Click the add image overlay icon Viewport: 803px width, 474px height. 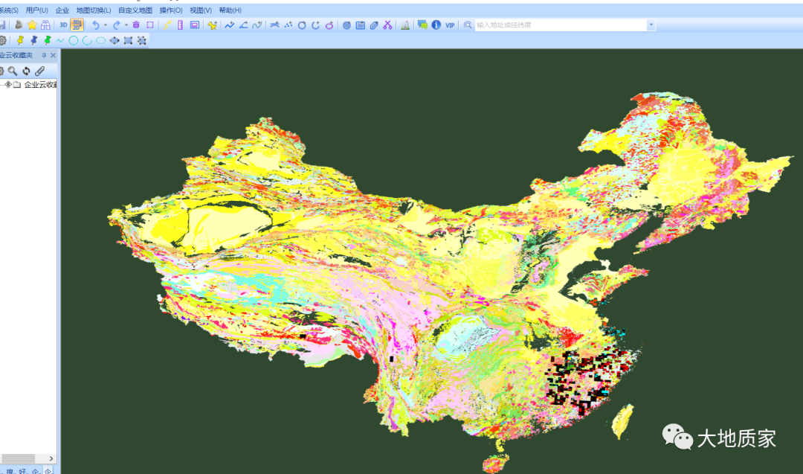361,25
